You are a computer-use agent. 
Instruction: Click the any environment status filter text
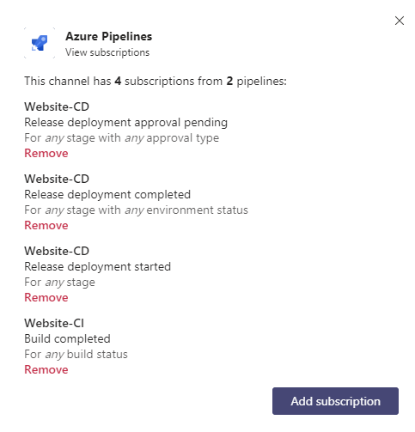click(186, 210)
